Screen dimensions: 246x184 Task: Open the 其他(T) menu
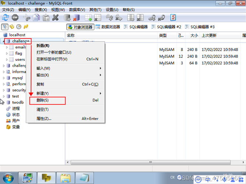95,10
